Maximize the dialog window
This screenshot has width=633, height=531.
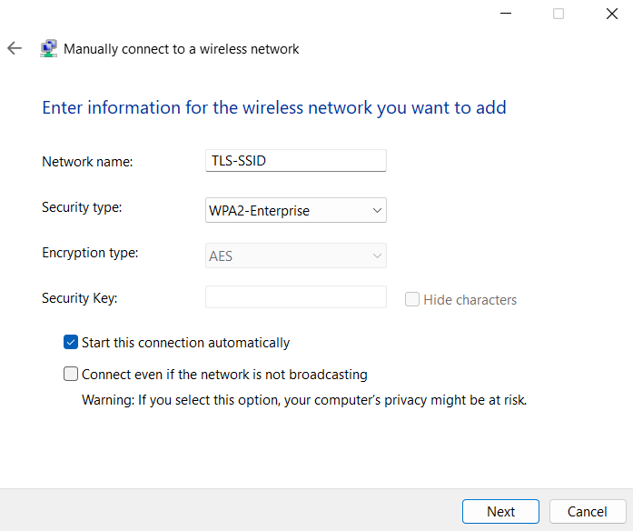[559, 14]
